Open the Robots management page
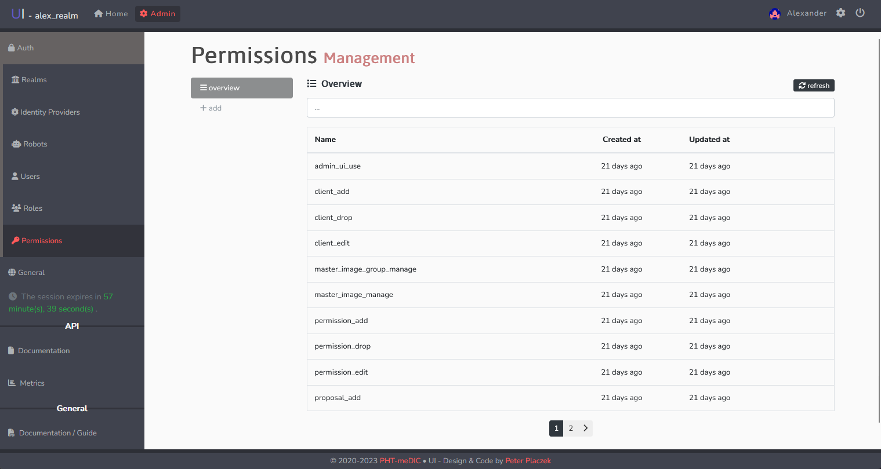The width and height of the screenshot is (881, 469). click(x=34, y=144)
